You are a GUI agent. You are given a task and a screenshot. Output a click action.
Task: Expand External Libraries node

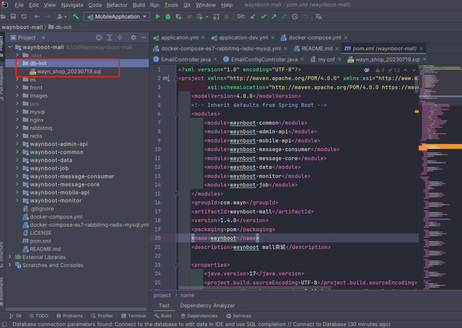pos(10,257)
